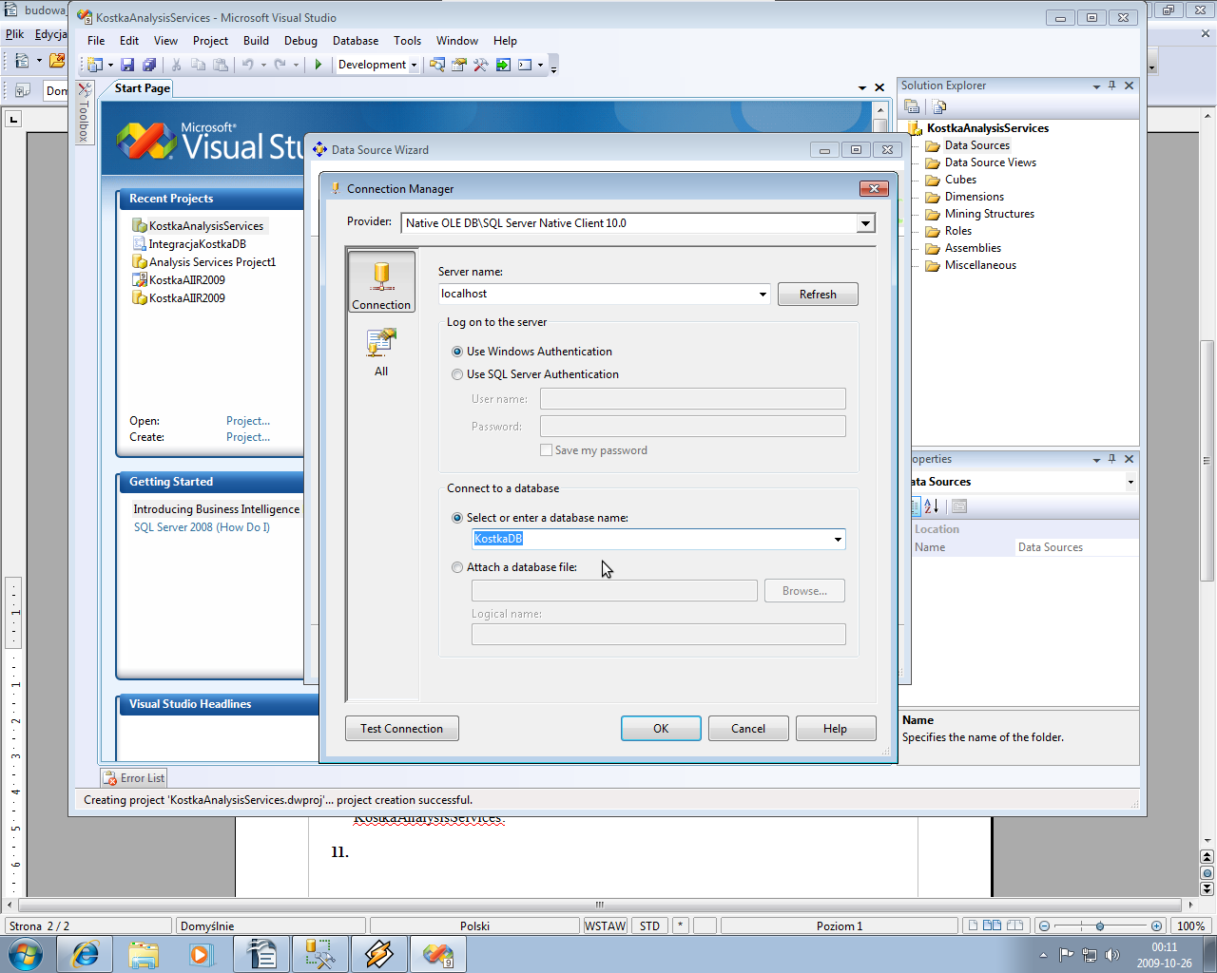This screenshot has width=1217, height=973.
Task: Open the Project menu
Action: tap(210, 41)
